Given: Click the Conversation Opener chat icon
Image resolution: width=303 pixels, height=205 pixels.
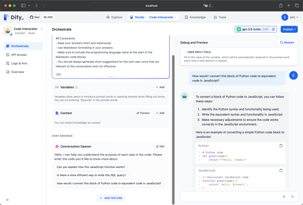Looking at the screenshot, I should tap(57, 147).
